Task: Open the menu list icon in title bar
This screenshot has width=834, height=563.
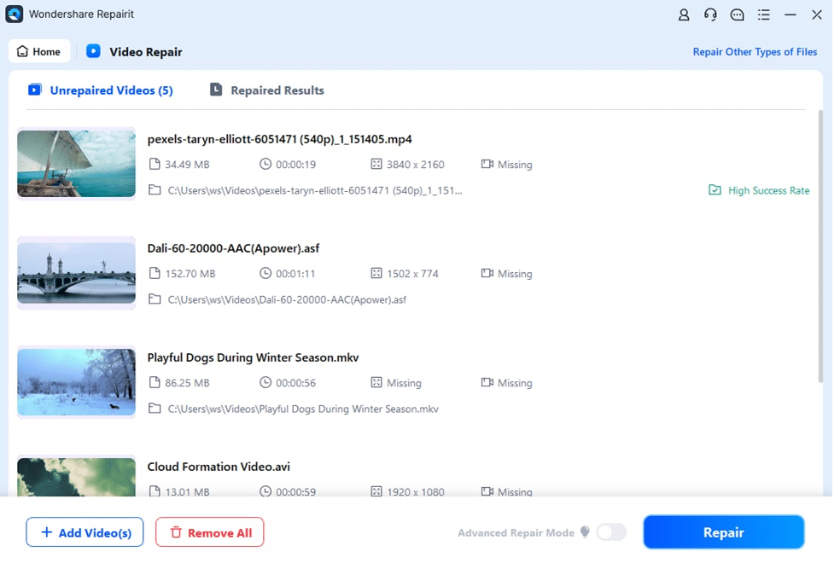Action: pos(764,15)
